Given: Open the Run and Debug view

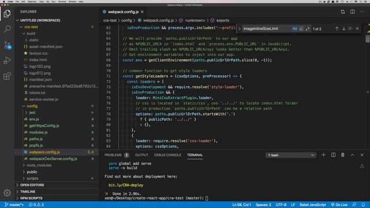Looking at the screenshot, I should (7, 60).
